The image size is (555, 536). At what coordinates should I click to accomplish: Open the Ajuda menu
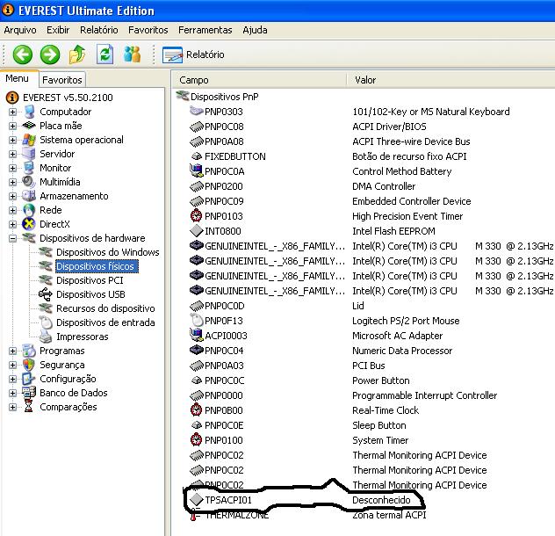point(255,30)
